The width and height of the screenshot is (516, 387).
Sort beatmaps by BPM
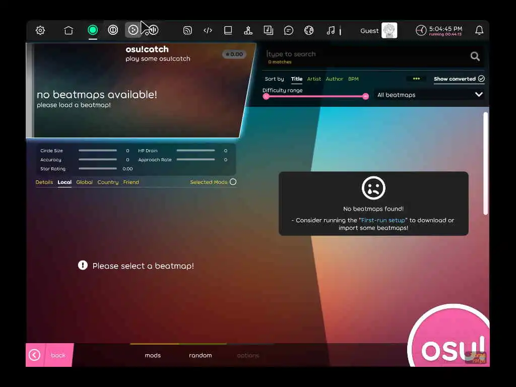(353, 79)
